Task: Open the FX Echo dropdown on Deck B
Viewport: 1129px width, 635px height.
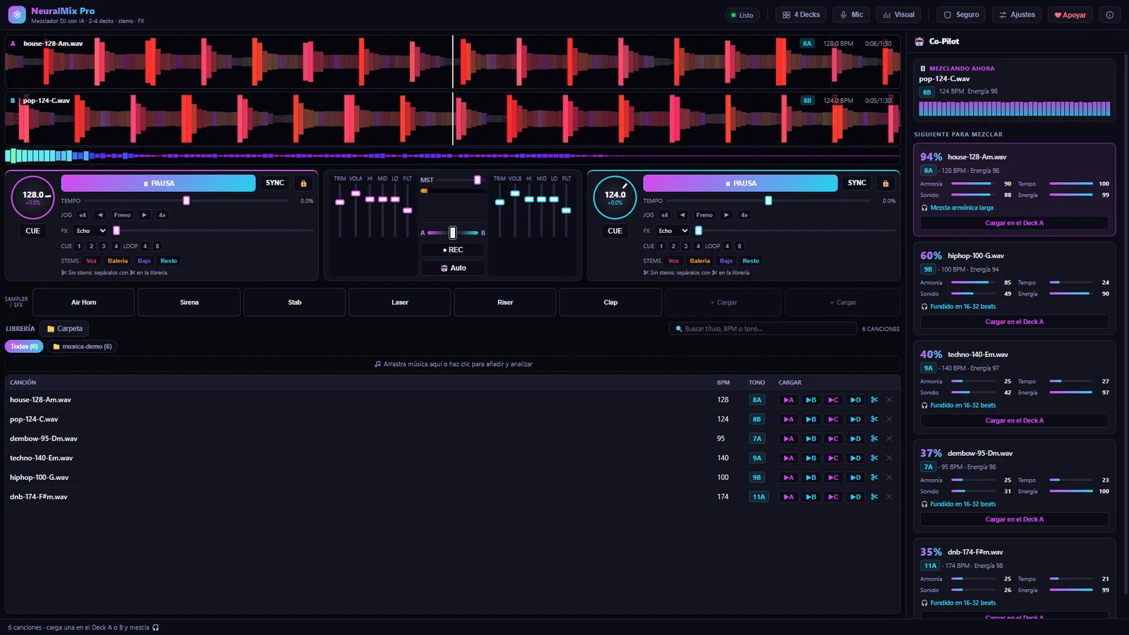Action: 672,231
